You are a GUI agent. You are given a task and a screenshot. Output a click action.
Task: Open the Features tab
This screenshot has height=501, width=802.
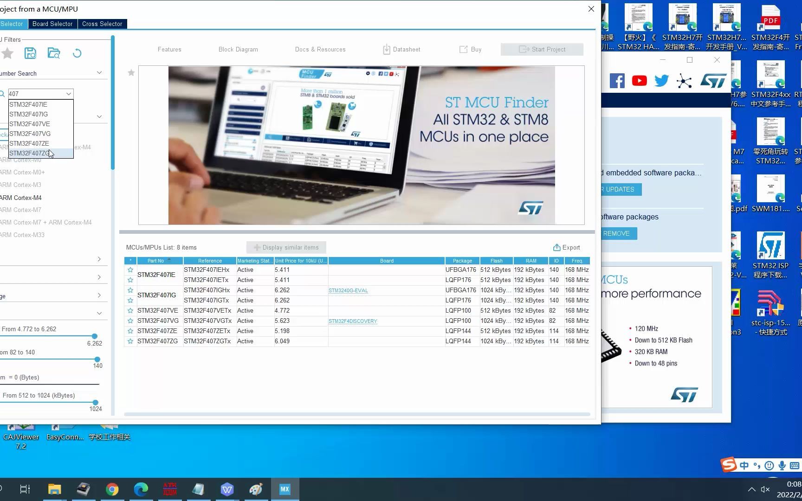pyautogui.click(x=169, y=49)
